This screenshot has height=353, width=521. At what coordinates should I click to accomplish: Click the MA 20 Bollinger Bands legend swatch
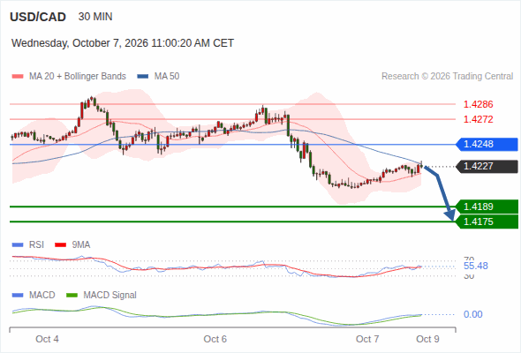[18, 77]
